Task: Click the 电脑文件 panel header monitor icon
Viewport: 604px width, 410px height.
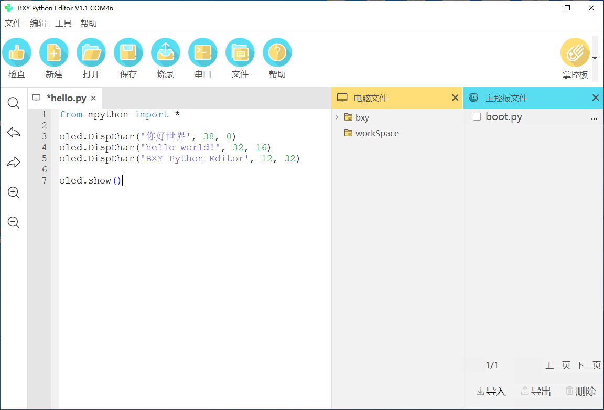Action: pos(342,98)
